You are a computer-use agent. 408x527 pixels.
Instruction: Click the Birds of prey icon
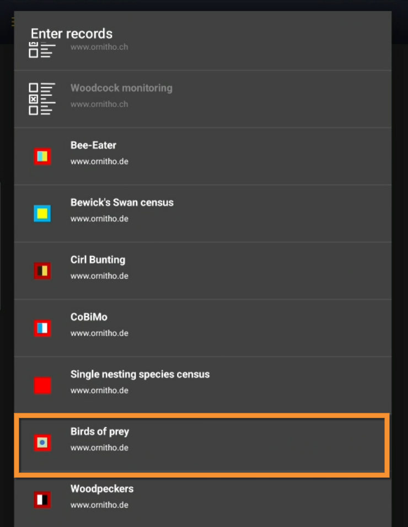42,443
